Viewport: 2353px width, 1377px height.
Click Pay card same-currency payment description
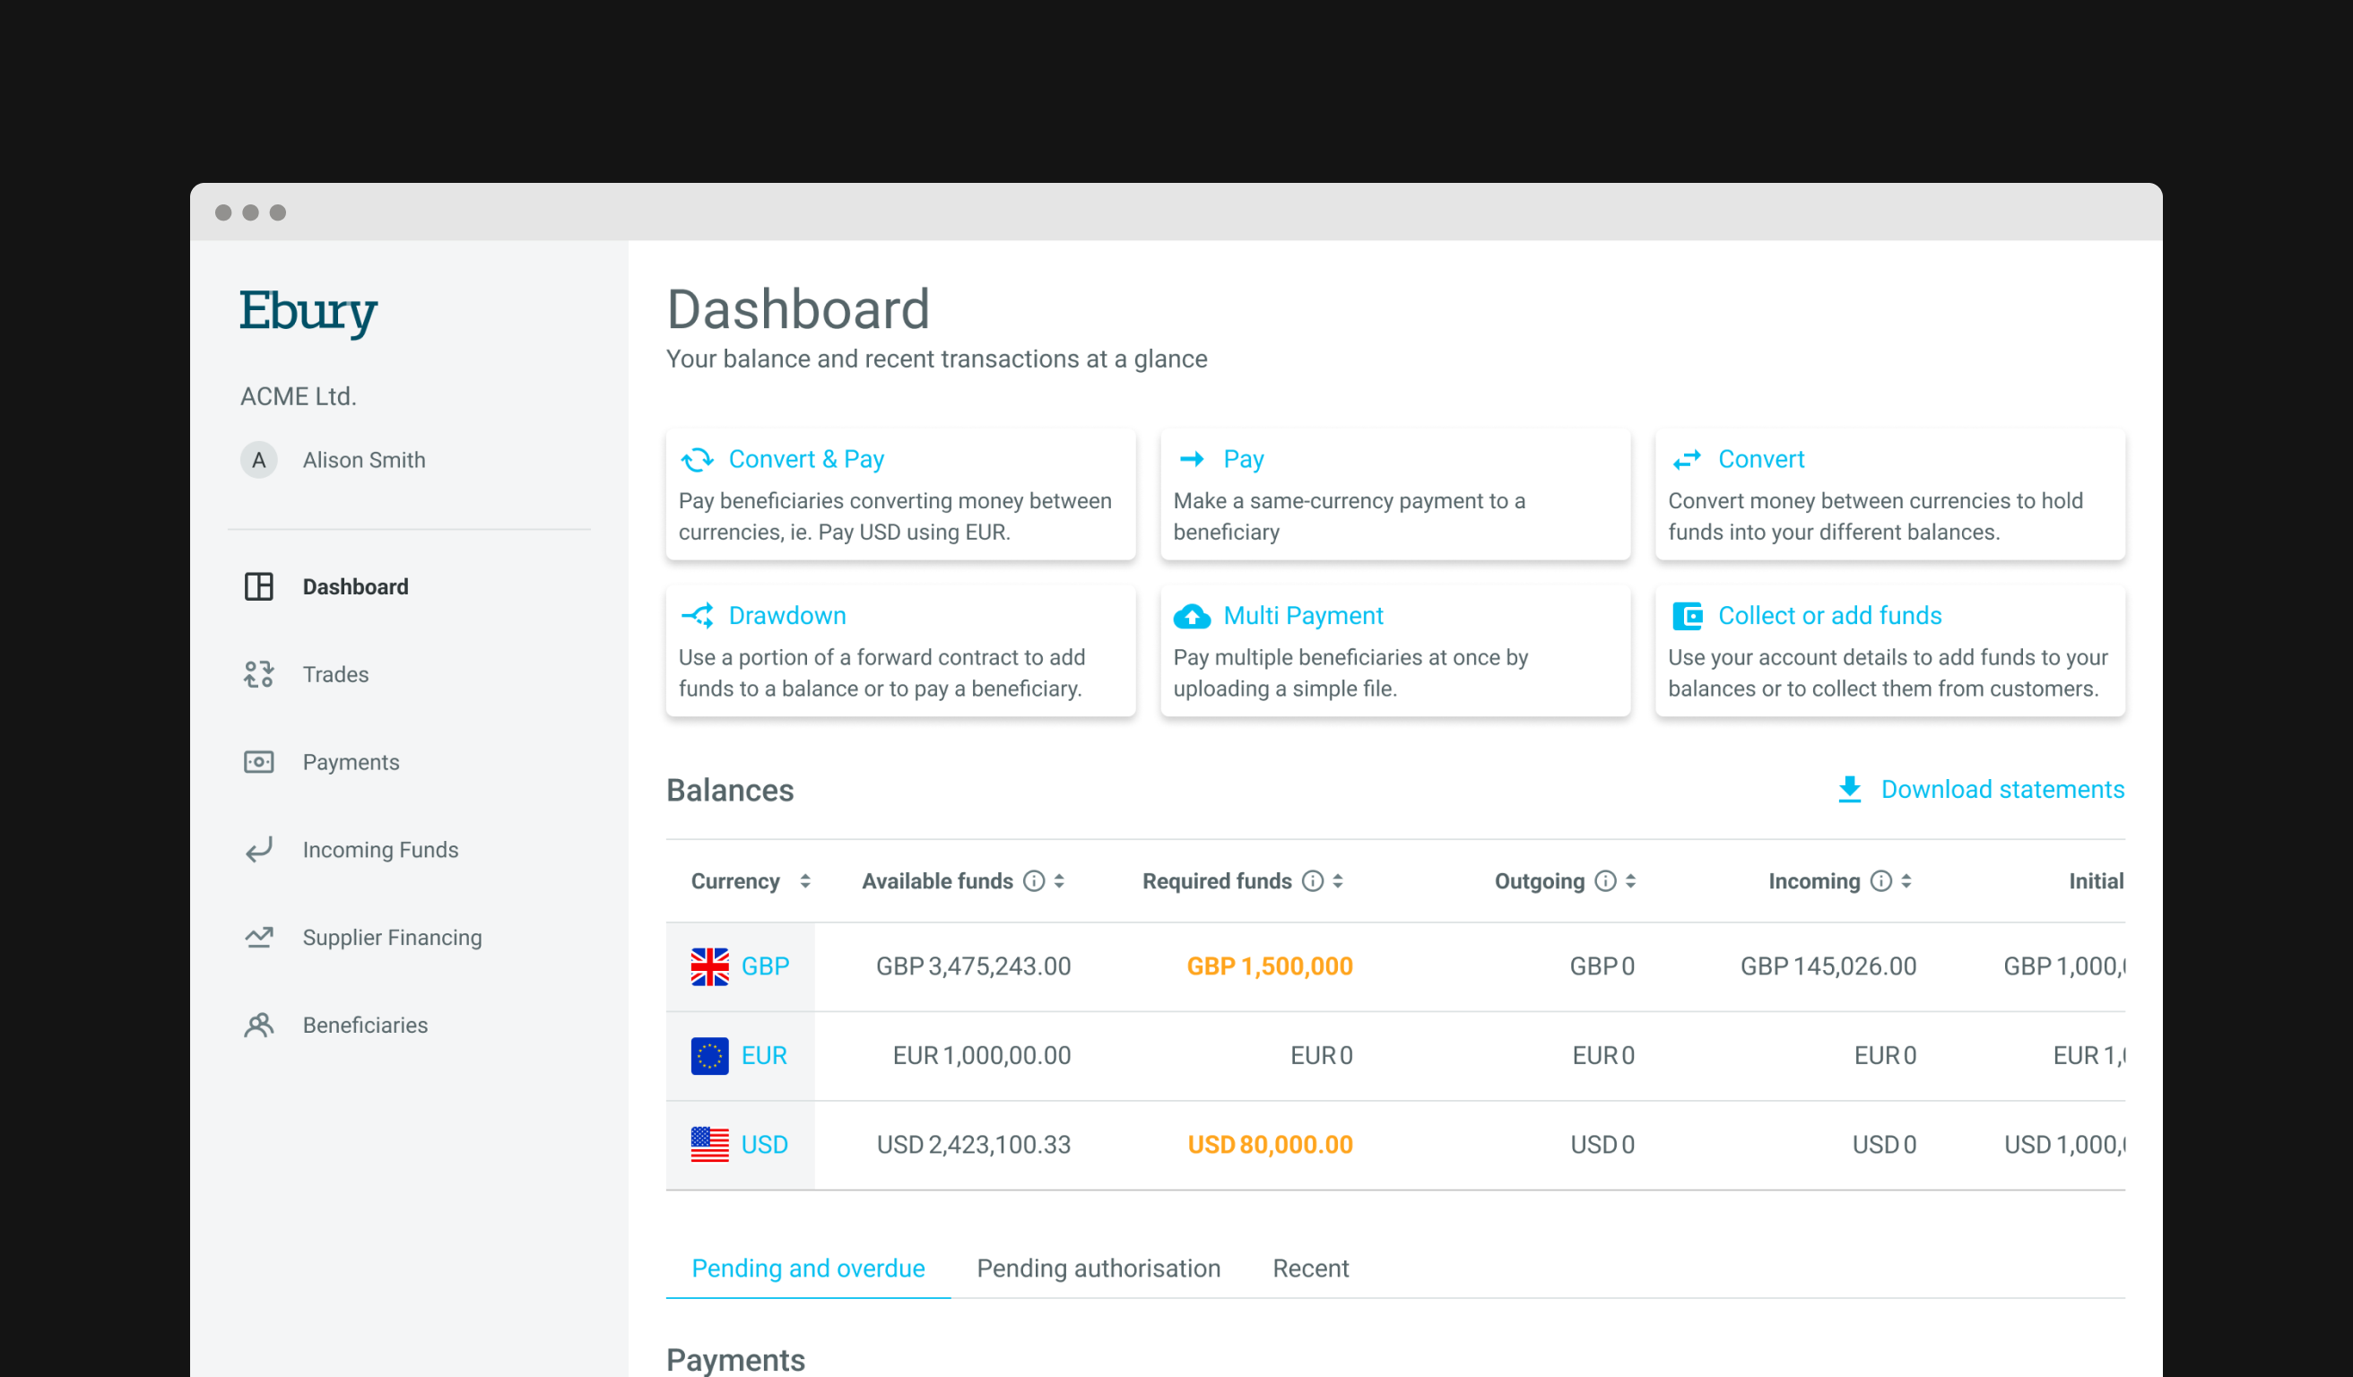1350,516
